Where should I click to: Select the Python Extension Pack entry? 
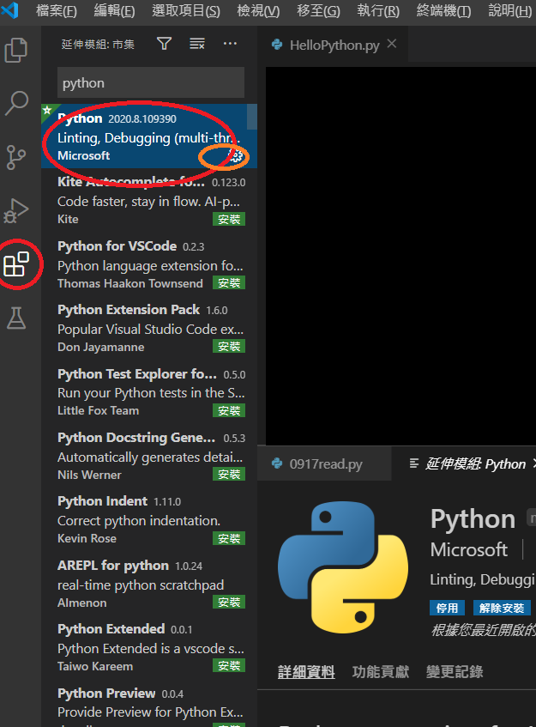pos(148,328)
